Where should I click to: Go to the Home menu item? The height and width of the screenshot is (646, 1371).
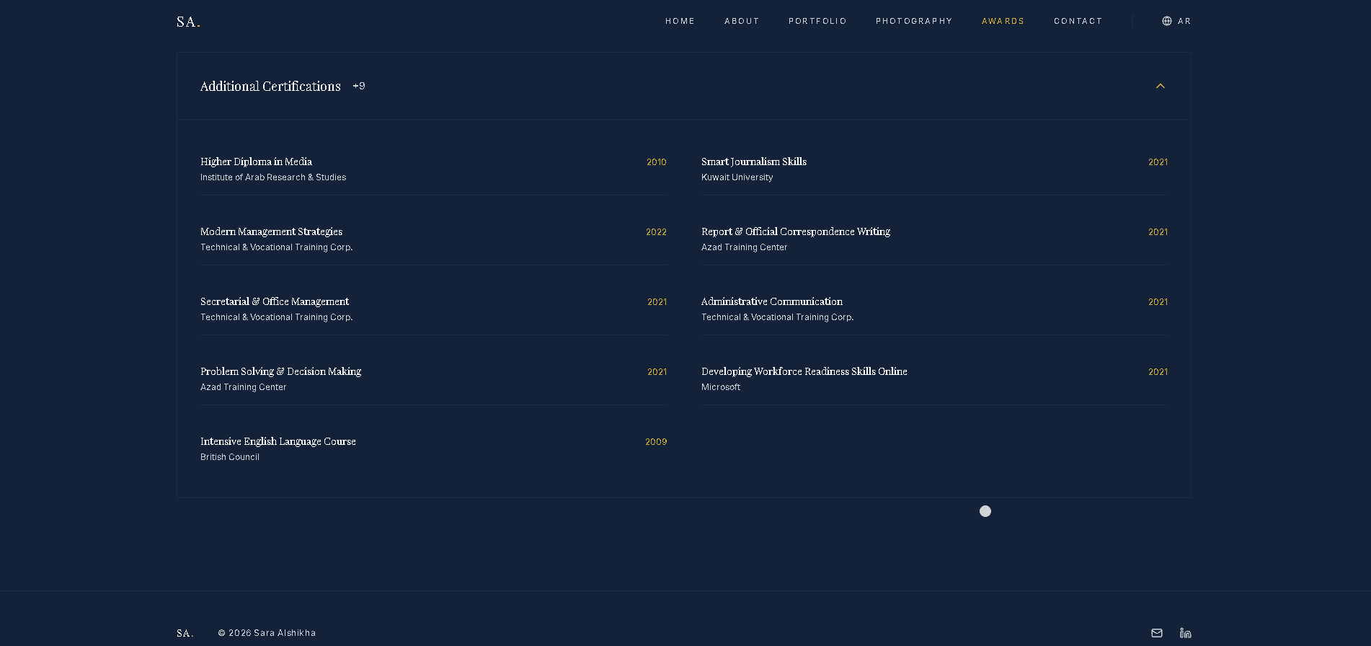(x=680, y=21)
